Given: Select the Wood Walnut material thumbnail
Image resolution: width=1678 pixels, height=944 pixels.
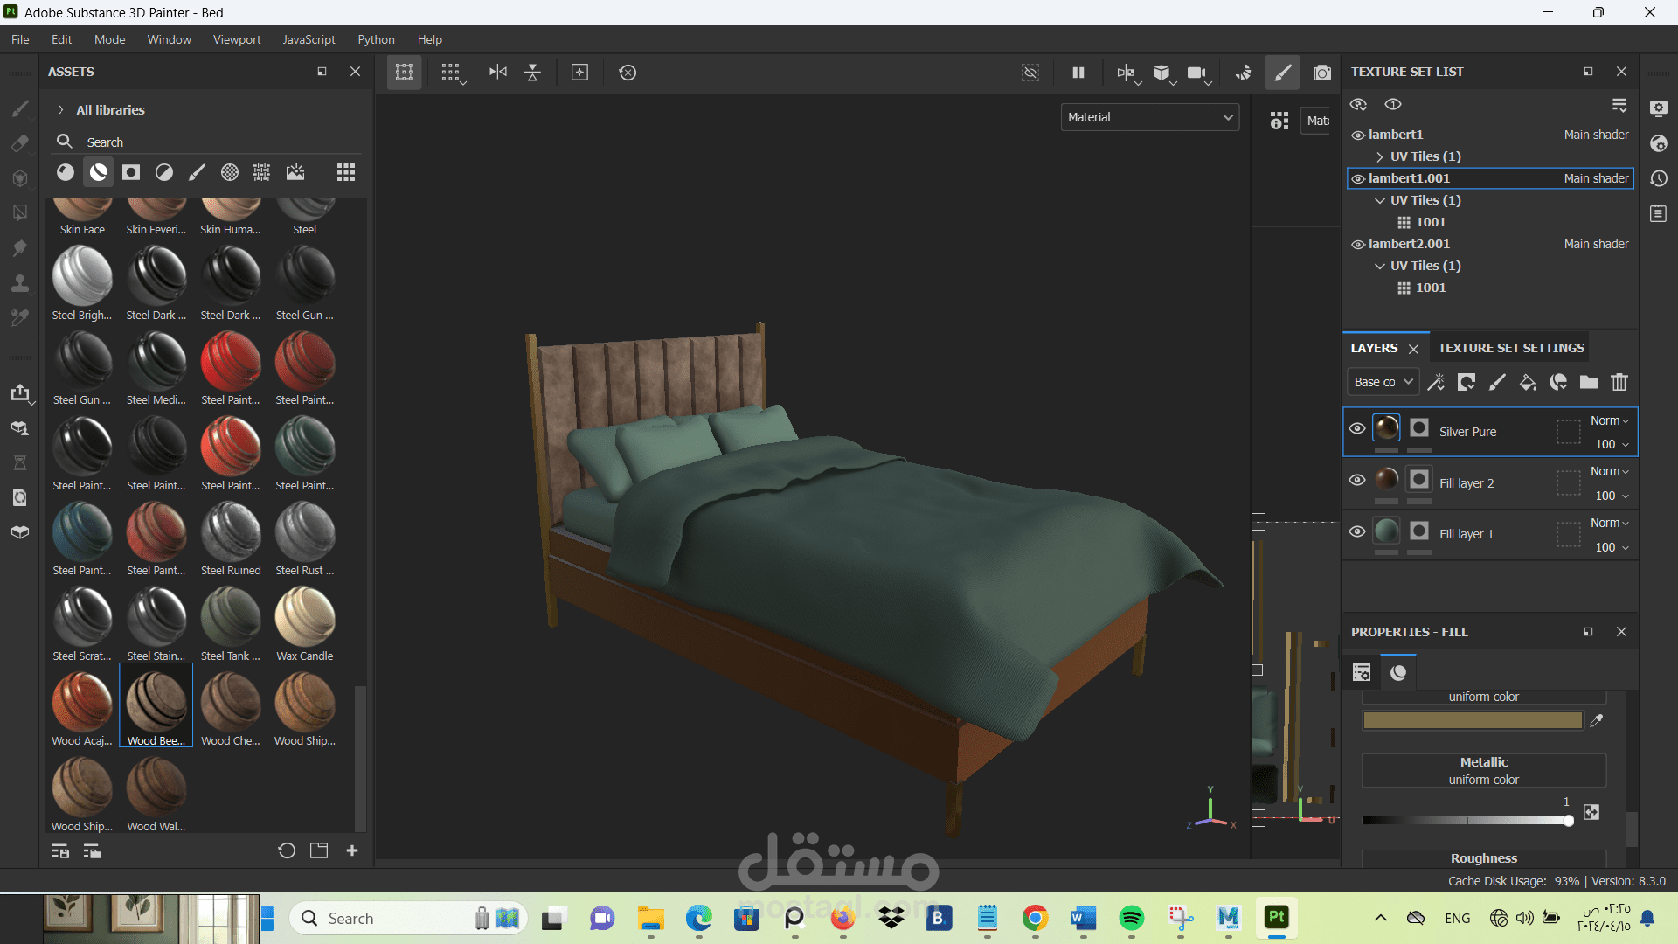Looking at the screenshot, I should tap(156, 787).
